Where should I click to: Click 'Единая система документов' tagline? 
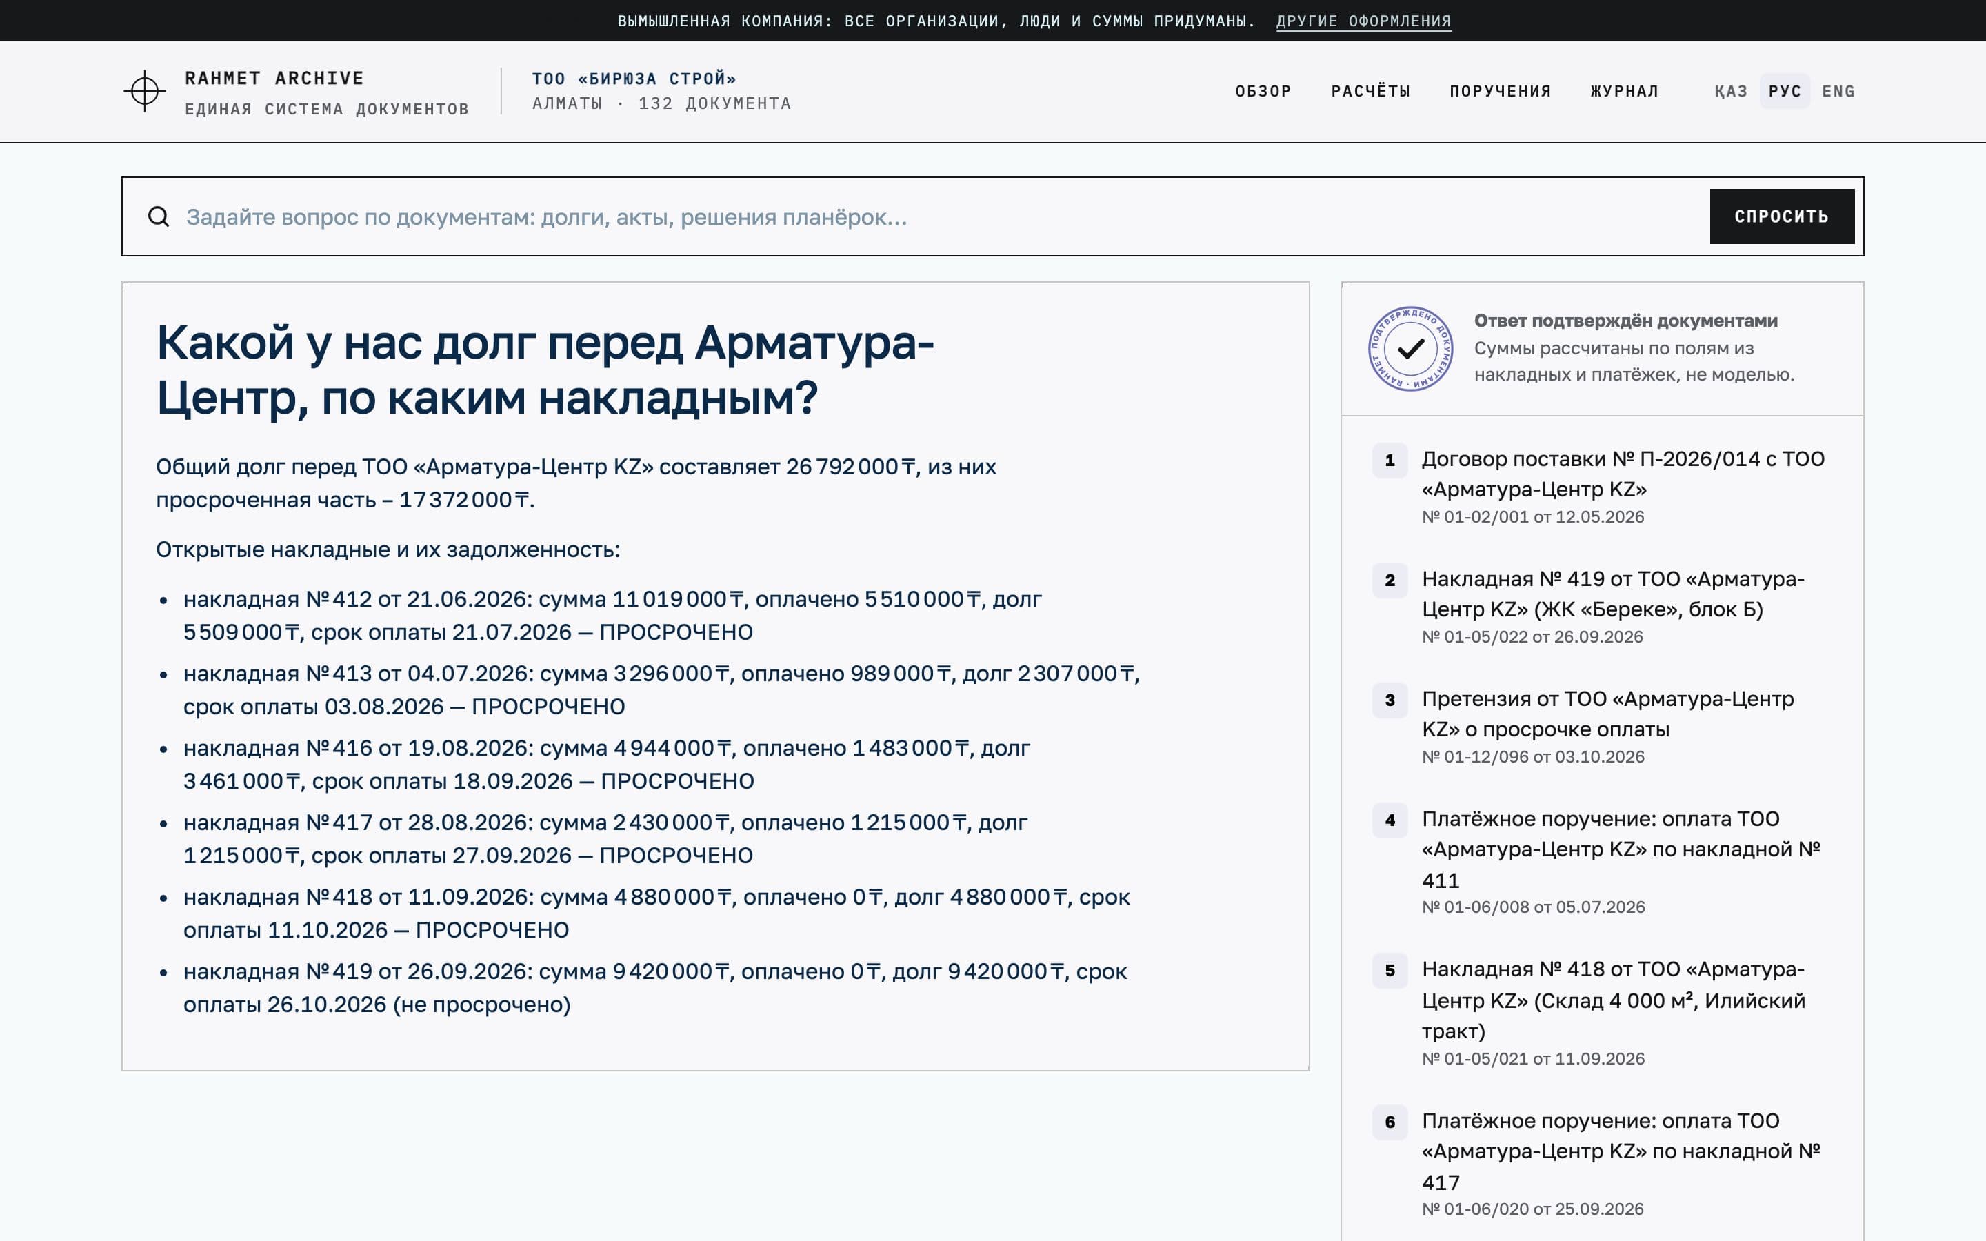327,109
